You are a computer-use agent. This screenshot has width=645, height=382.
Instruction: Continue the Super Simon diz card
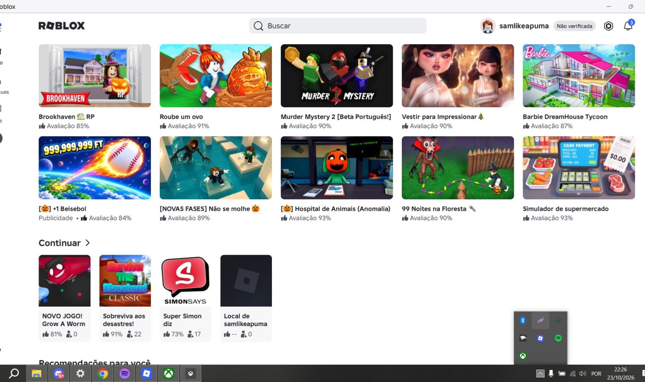185,298
